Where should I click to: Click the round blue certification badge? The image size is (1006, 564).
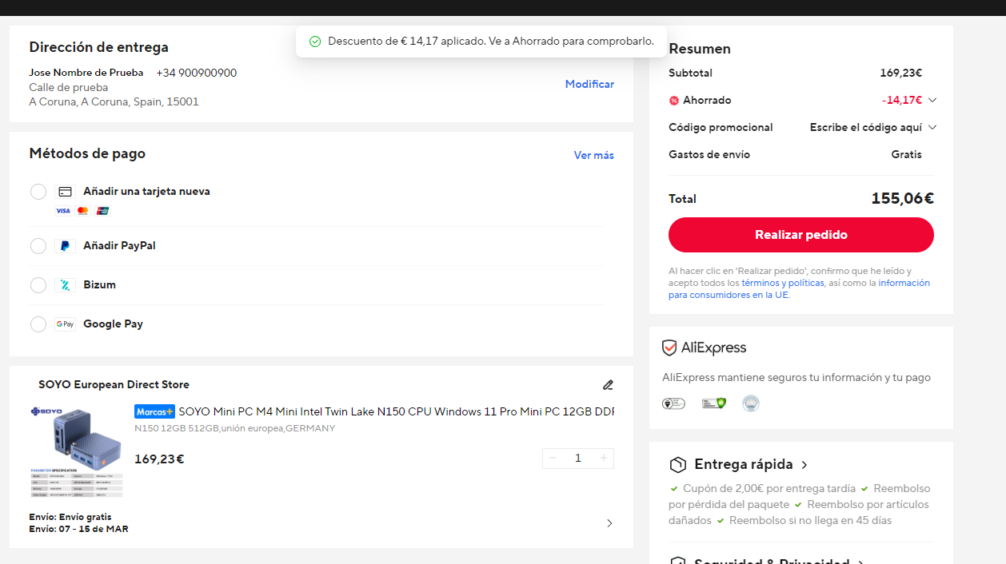pyautogui.click(x=750, y=403)
